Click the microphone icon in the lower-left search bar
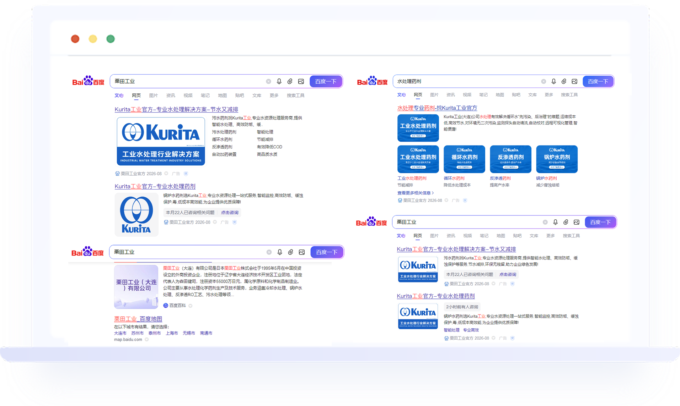This screenshot has height=406, width=680. coord(280,252)
